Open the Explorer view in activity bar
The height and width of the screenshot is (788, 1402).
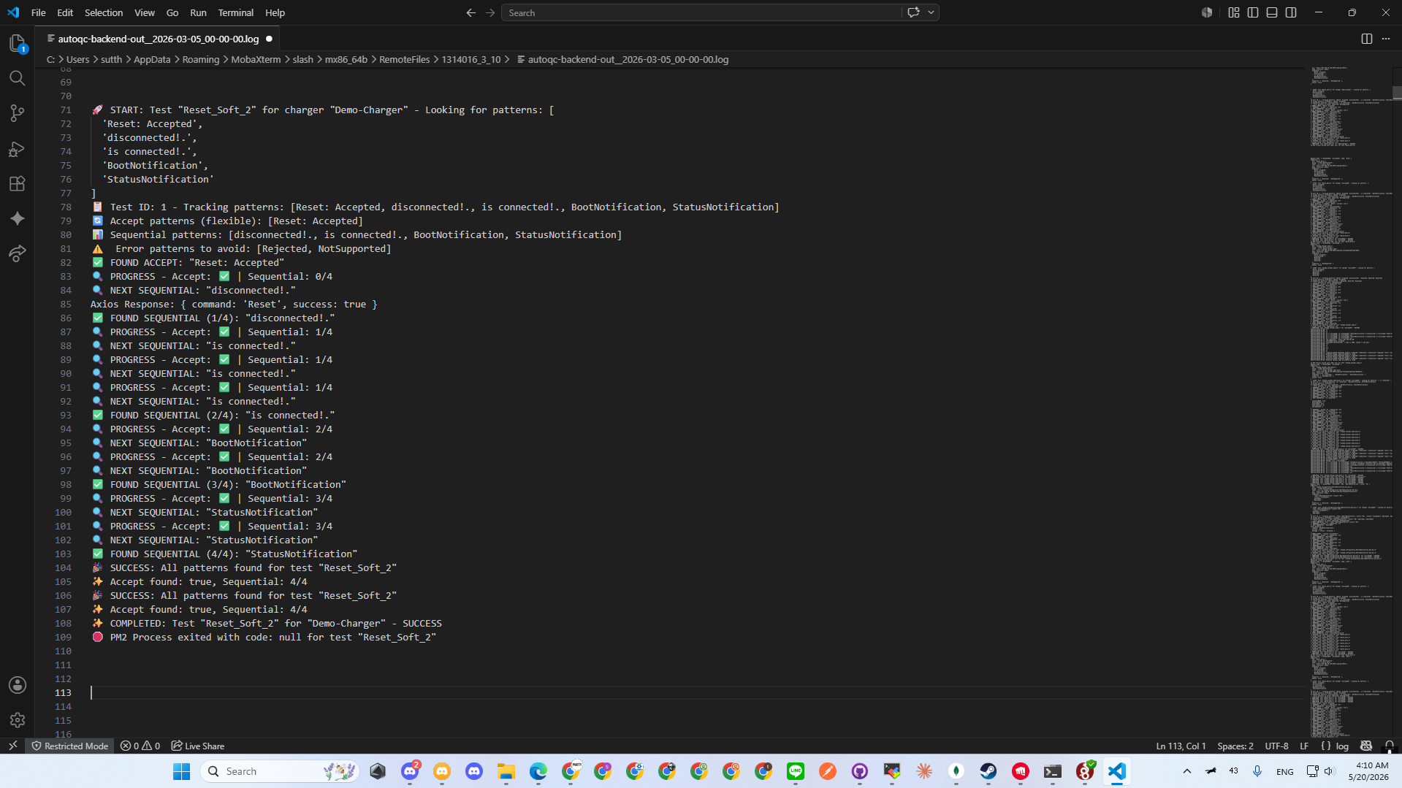tap(18, 43)
